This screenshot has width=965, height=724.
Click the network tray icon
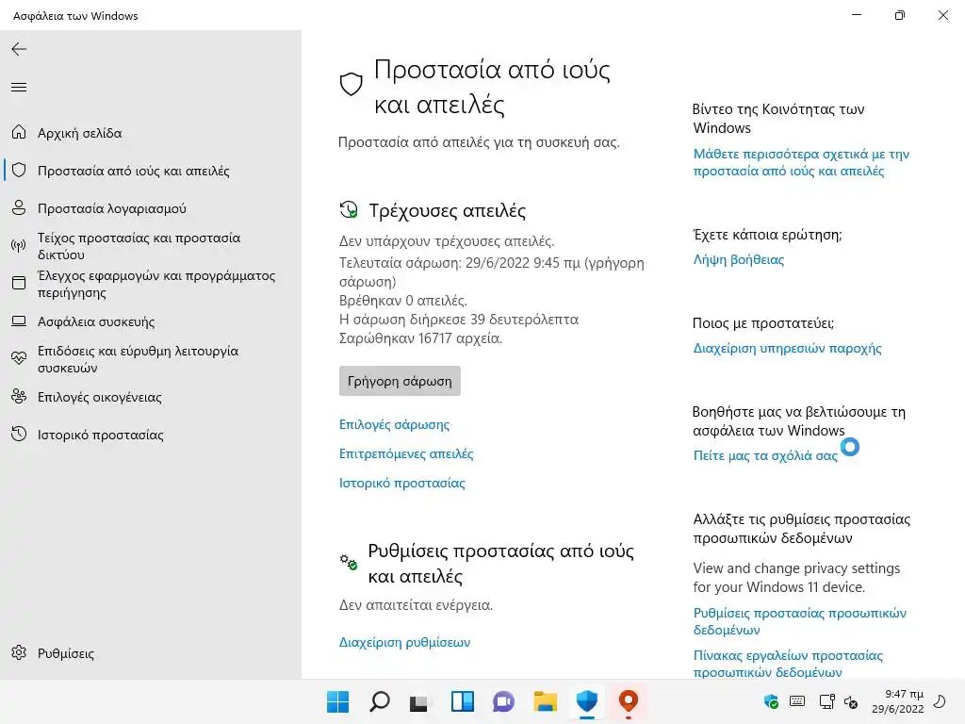[x=826, y=701]
